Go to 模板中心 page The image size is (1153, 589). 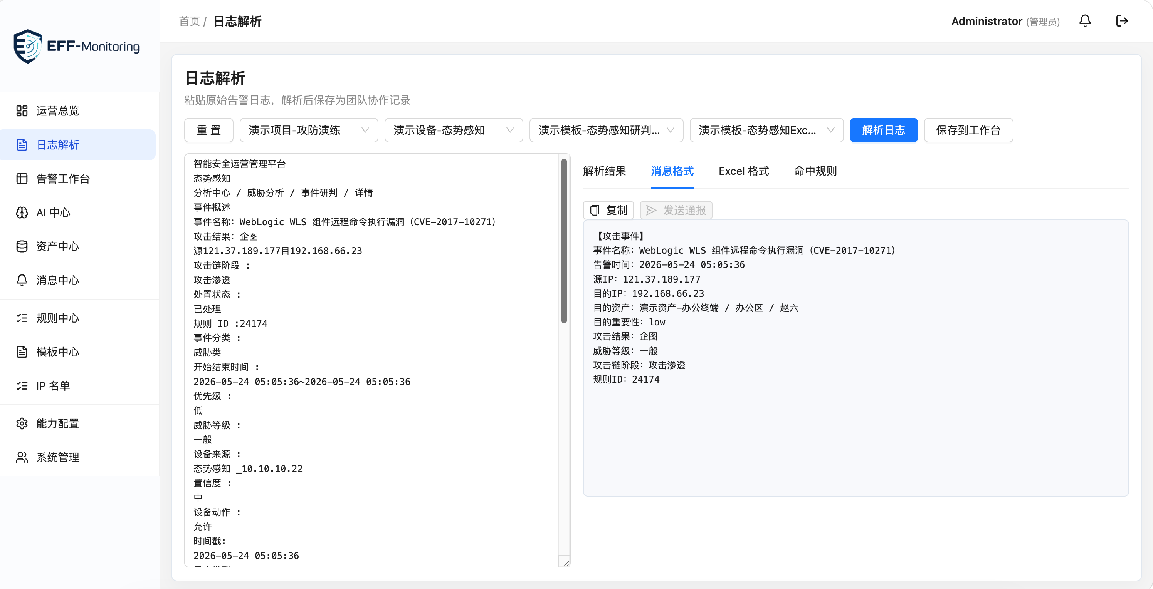tap(78, 352)
